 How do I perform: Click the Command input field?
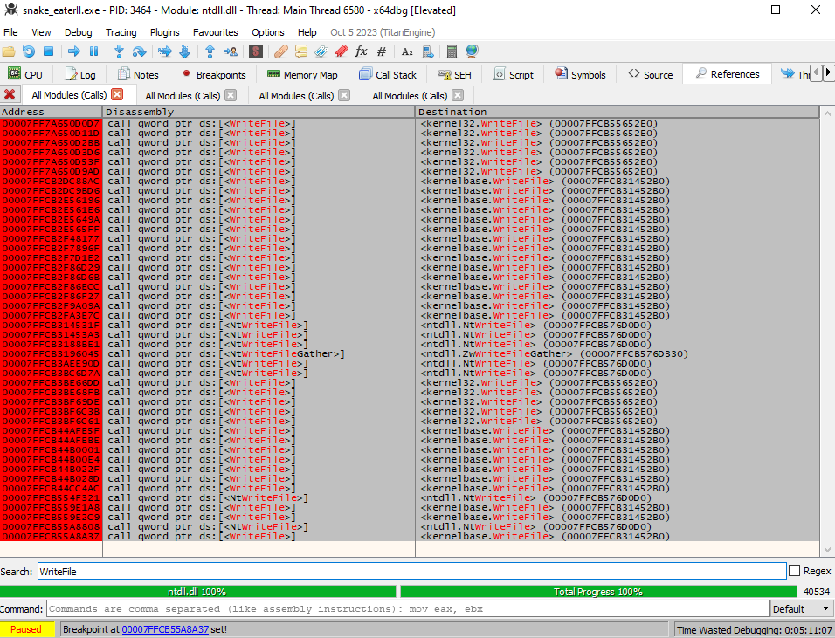point(409,608)
